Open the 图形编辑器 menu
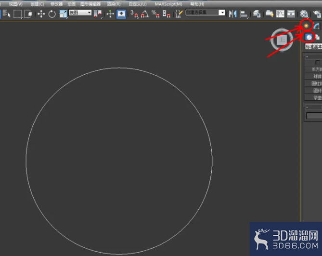 pos(90,4)
